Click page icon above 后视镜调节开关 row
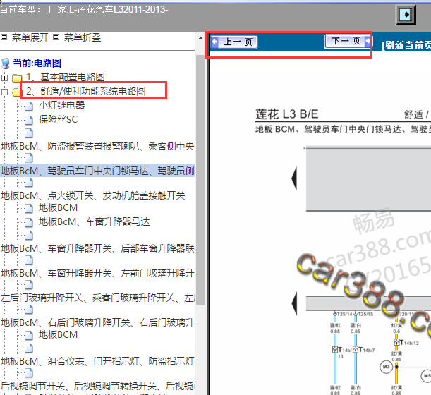Screen dimensions: 431x395 pyautogui.click(x=29, y=373)
